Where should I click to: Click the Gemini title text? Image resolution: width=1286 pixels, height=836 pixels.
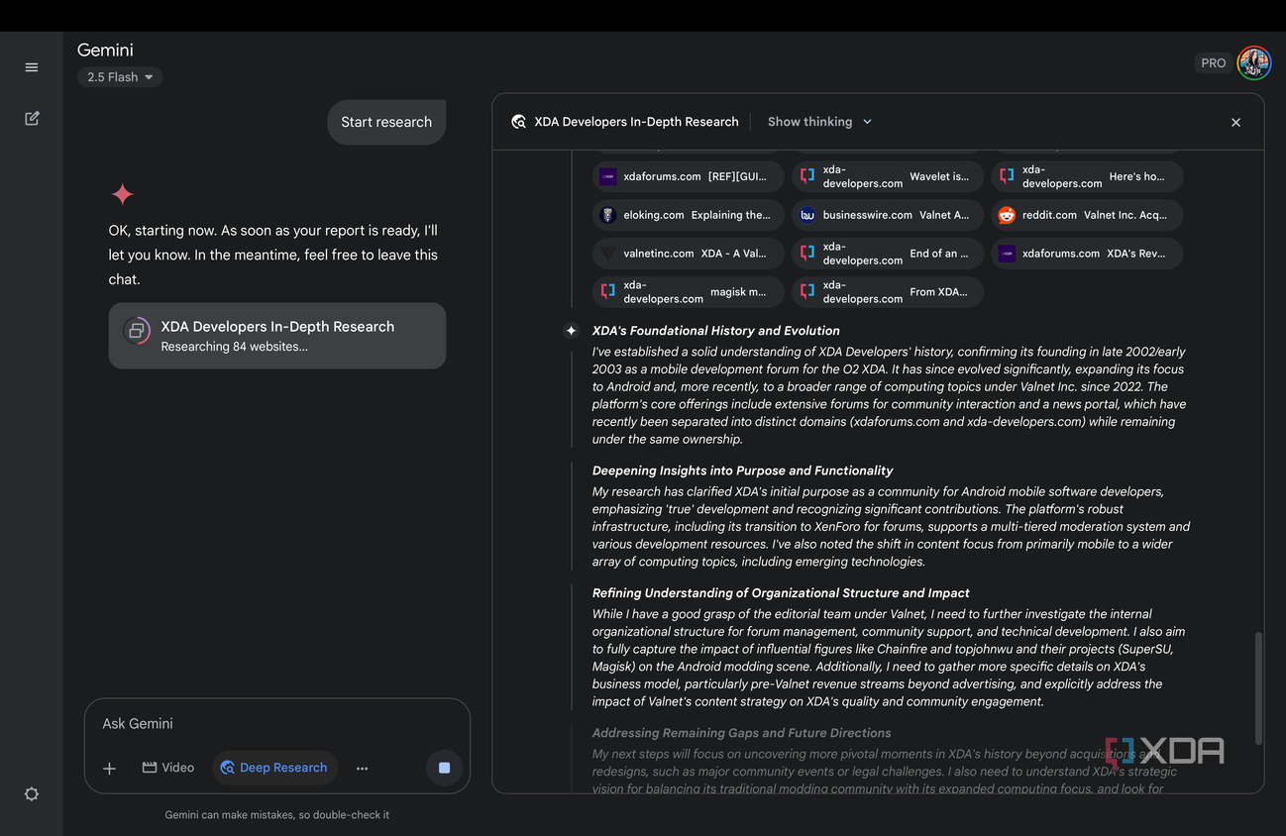[105, 50]
